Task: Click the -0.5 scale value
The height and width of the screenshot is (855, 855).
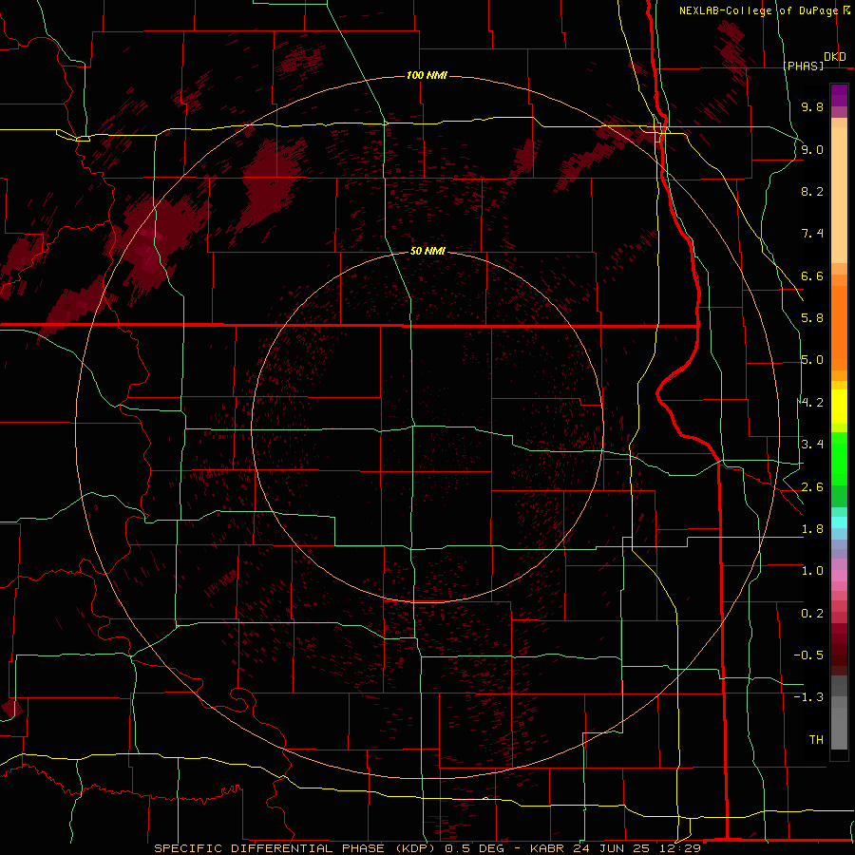Action: point(808,655)
